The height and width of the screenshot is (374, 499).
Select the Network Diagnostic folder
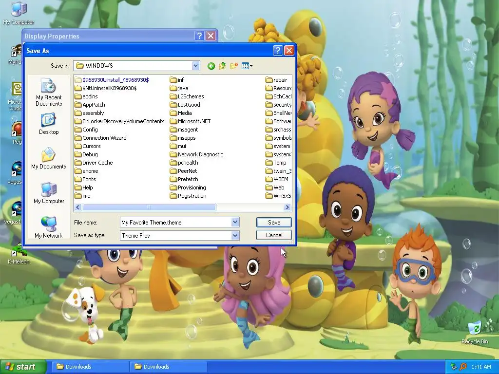coord(196,154)
